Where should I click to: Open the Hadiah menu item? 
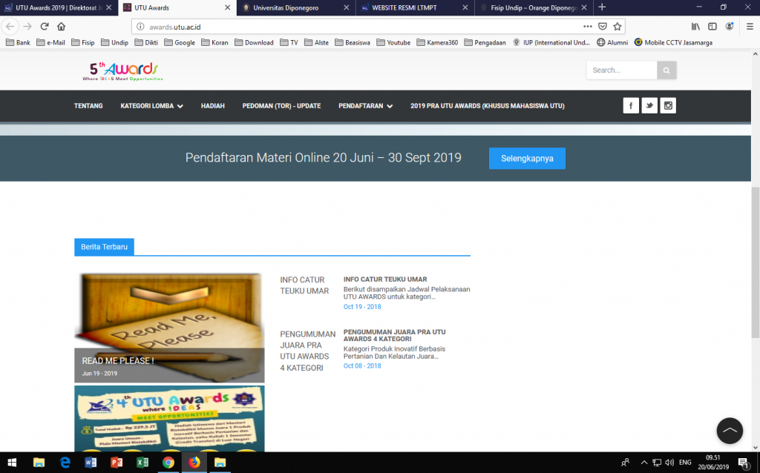point(212,106)
